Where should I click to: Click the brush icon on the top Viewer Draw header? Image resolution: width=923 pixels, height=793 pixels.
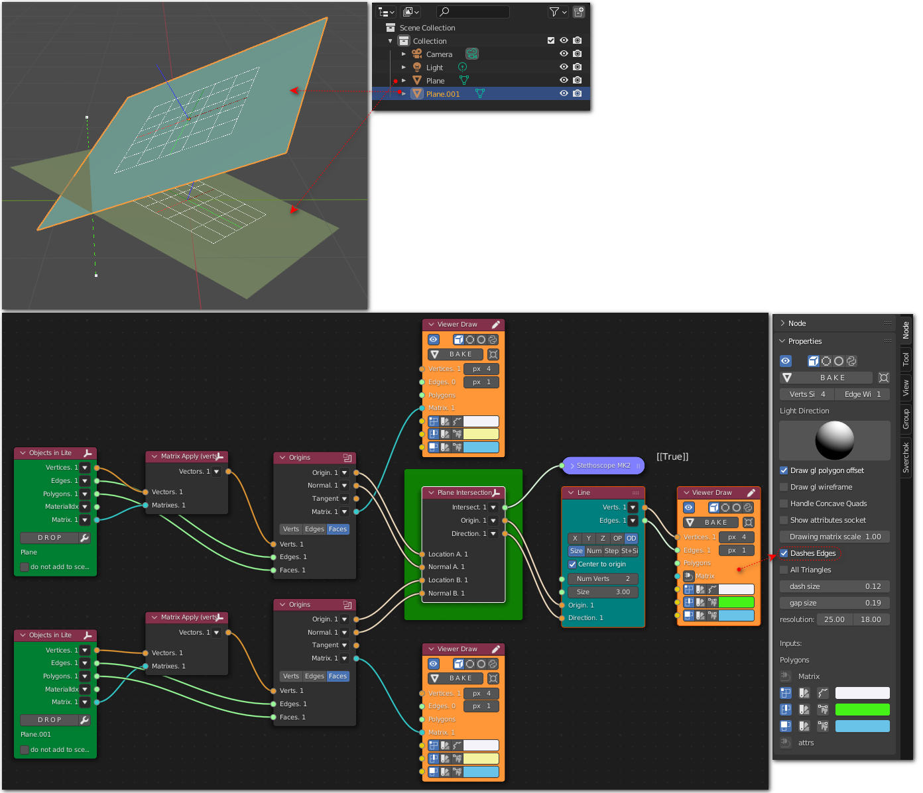(x=495, y=325)
